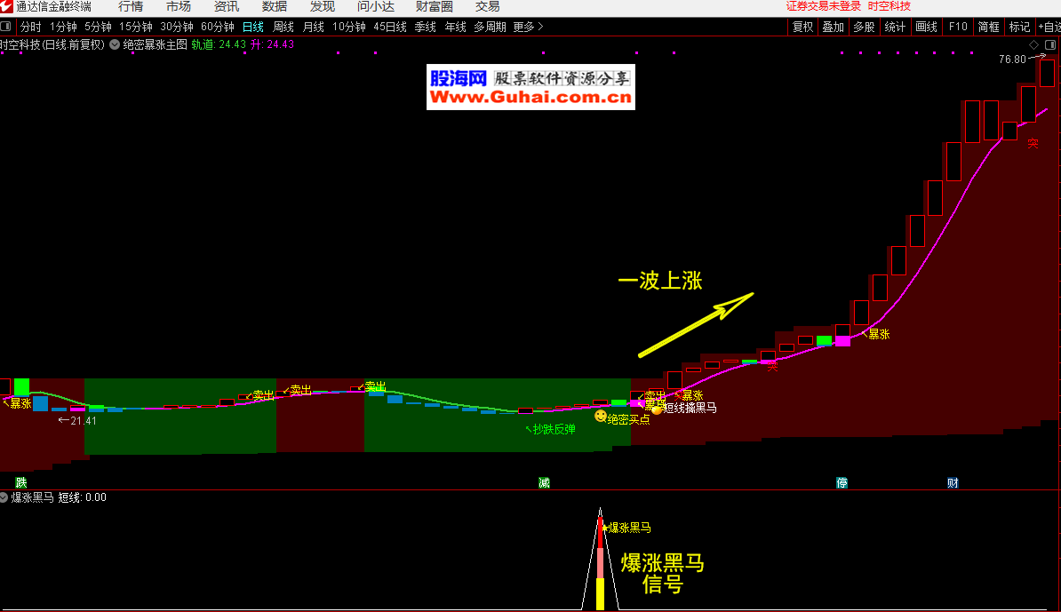The height and width of the screenshot is (612, 1061).
Task: Click the Tongdaxin red logo icon
Action: click(7, 6)
